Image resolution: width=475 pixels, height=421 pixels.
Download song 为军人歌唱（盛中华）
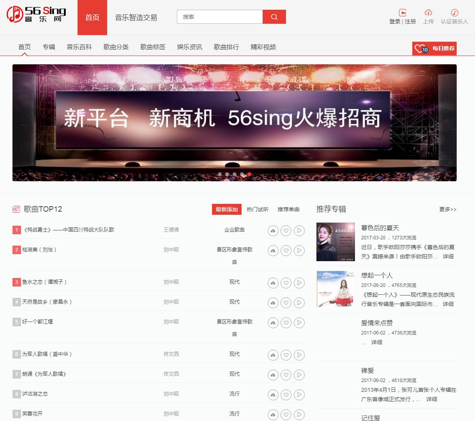point(273,355)
